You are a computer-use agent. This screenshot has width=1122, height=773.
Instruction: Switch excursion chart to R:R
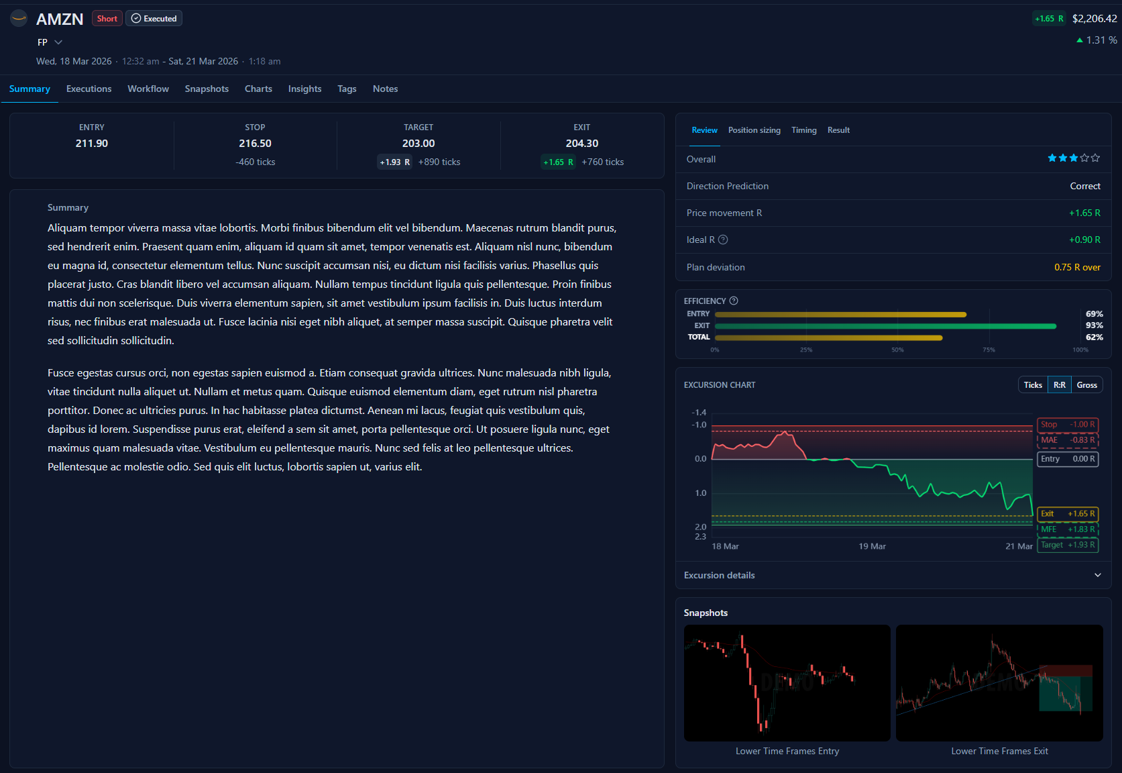pyautogui.click(x=1060, y=384)
